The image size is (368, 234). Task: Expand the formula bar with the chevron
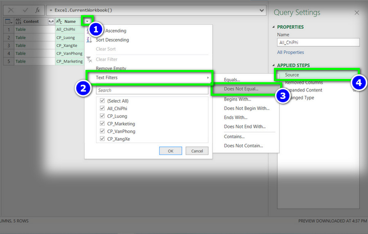261,10
